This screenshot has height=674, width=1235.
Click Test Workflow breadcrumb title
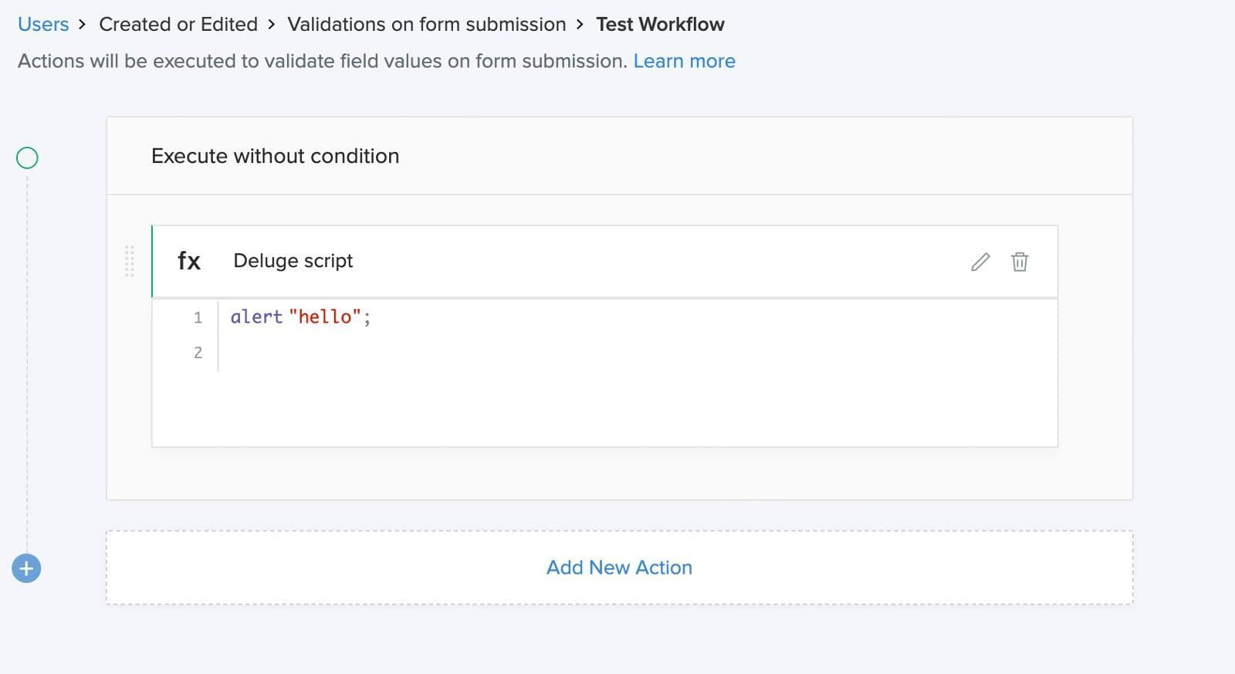[x=660, y=25]
